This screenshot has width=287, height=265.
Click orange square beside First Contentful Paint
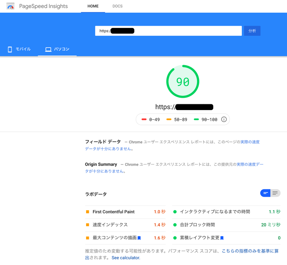88,212
